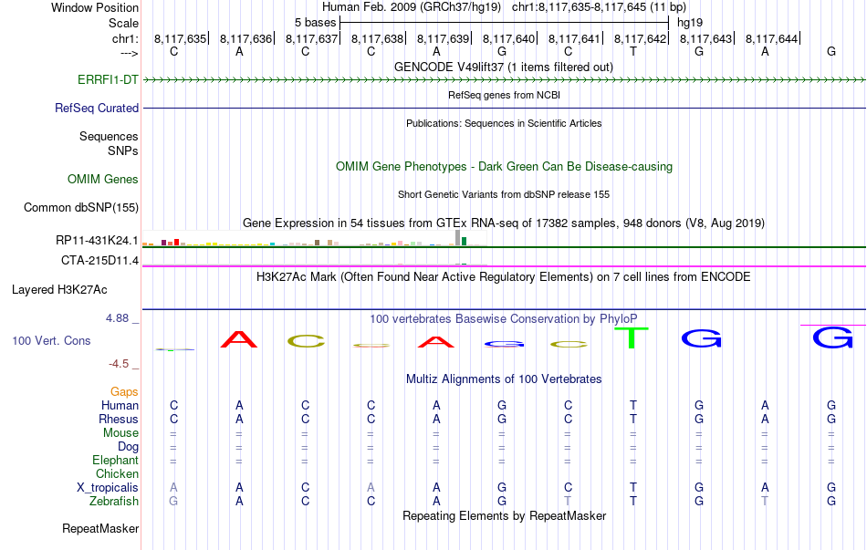This screenshot has height=550, width=867.
Task: Select the Elephant alignment row label
Action: point(116,460)
